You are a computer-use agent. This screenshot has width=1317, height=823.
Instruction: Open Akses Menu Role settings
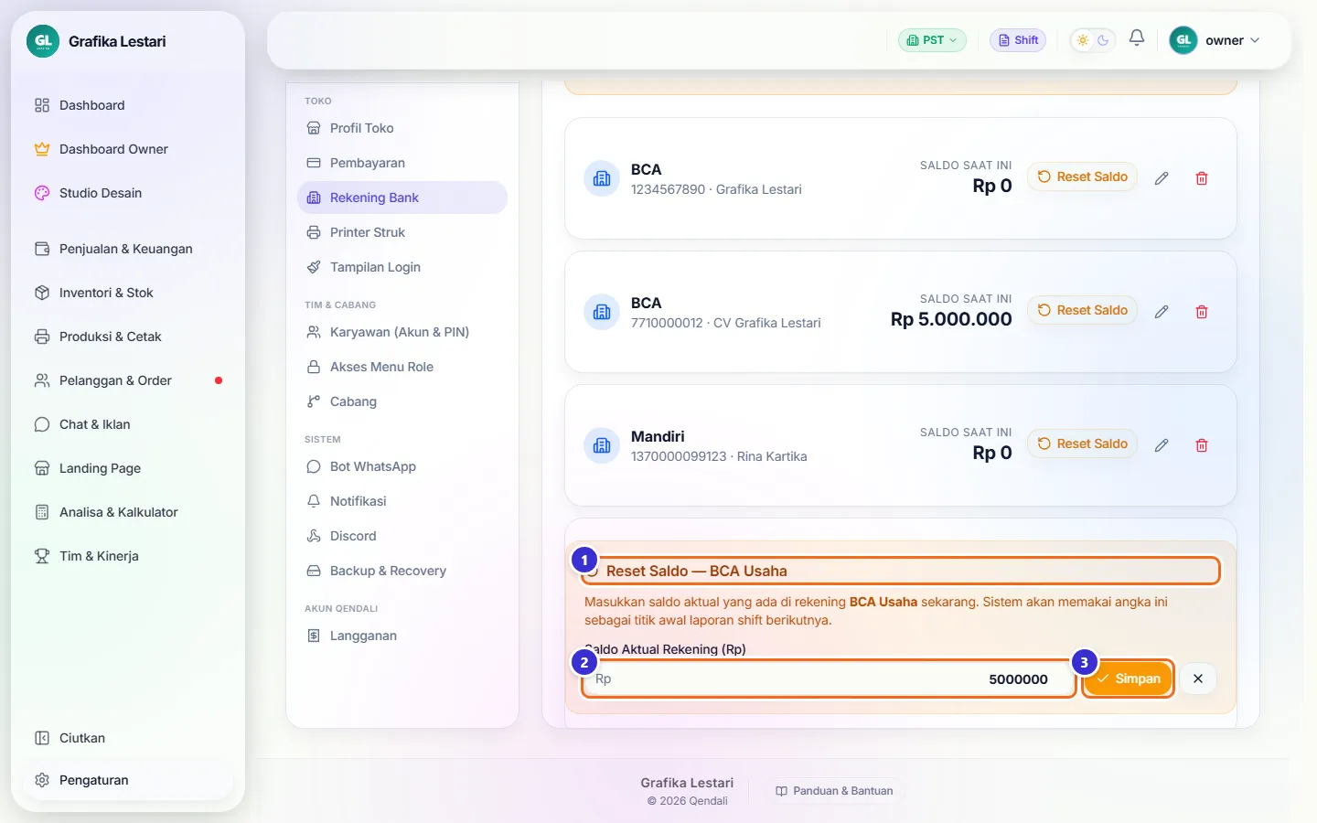[402, 367]
